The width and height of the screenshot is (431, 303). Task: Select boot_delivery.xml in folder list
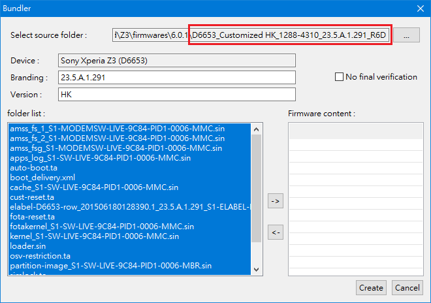coord(129,178)
